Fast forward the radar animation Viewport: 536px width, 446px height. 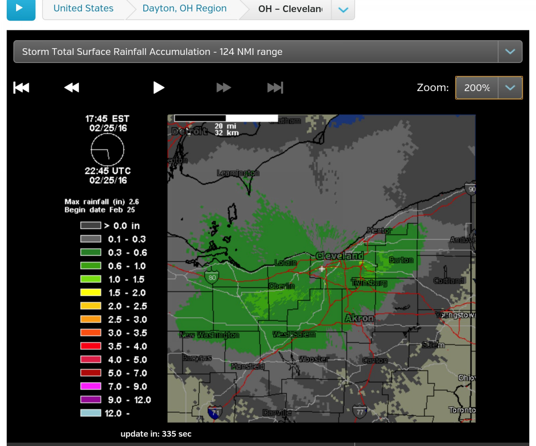(224, 88)
